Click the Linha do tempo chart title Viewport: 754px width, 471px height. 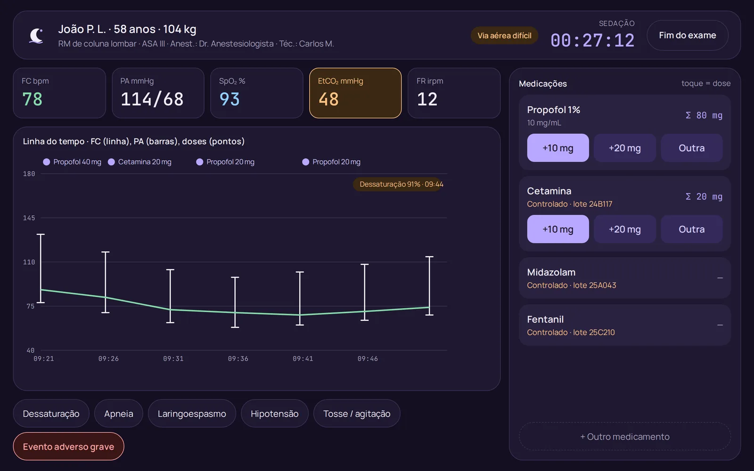(134, 141)
